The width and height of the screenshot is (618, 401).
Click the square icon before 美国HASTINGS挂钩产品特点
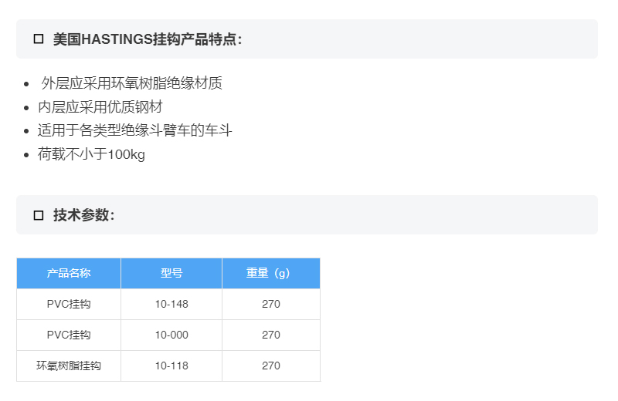coord(39,39)
